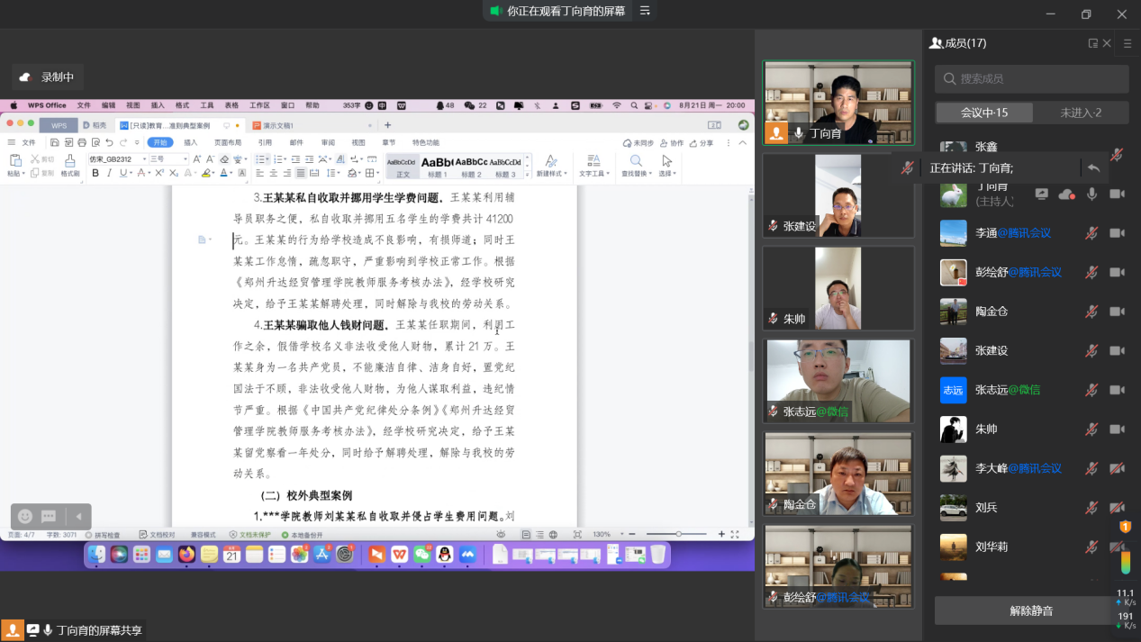Image resolution: width=1141 pixels, height=642 pixels.
Task: Select 张建设's video thumbnail
Action: point(838,195)
